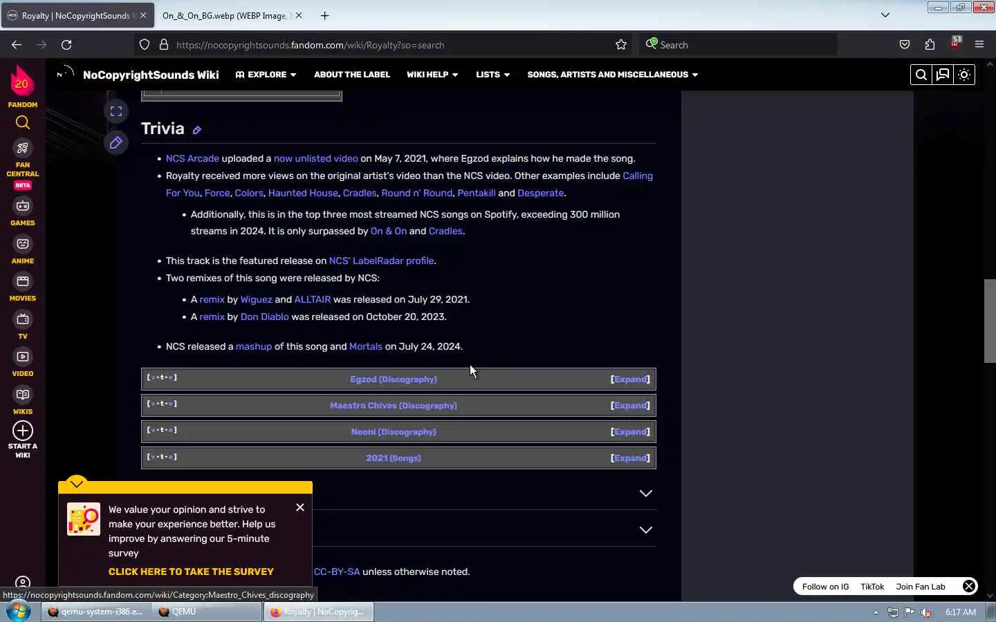Open About the Label menu item
The width and height of the screenshot is (996, 622).
(352, 75)
